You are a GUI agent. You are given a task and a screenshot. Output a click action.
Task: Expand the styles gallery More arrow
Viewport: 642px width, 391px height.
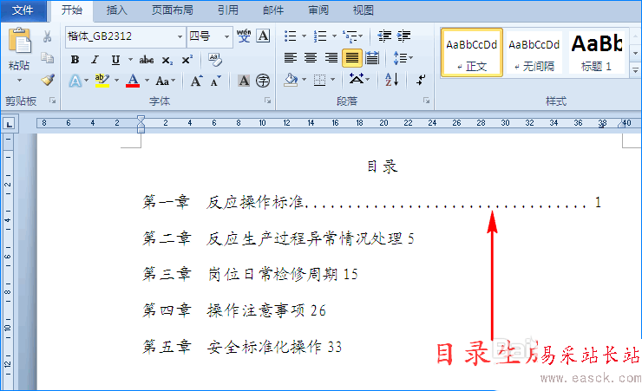(635, 70)
